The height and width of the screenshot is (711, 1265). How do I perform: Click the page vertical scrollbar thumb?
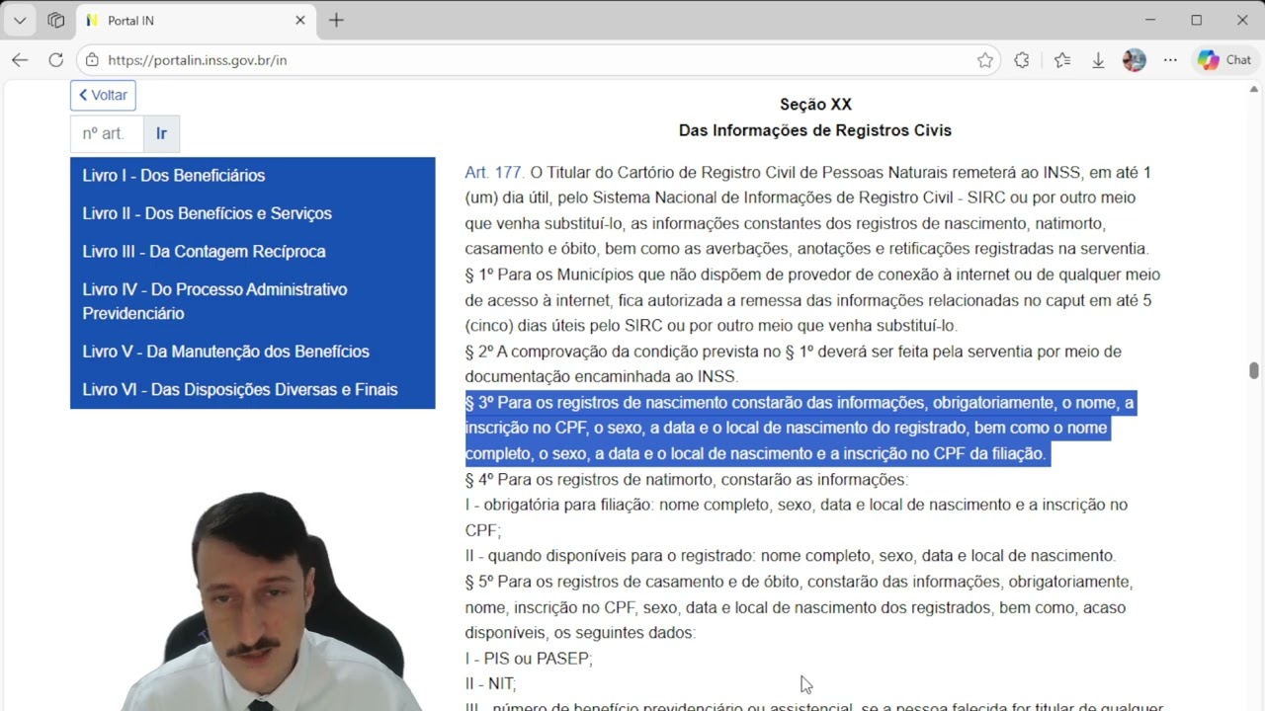coord(1254,370)
